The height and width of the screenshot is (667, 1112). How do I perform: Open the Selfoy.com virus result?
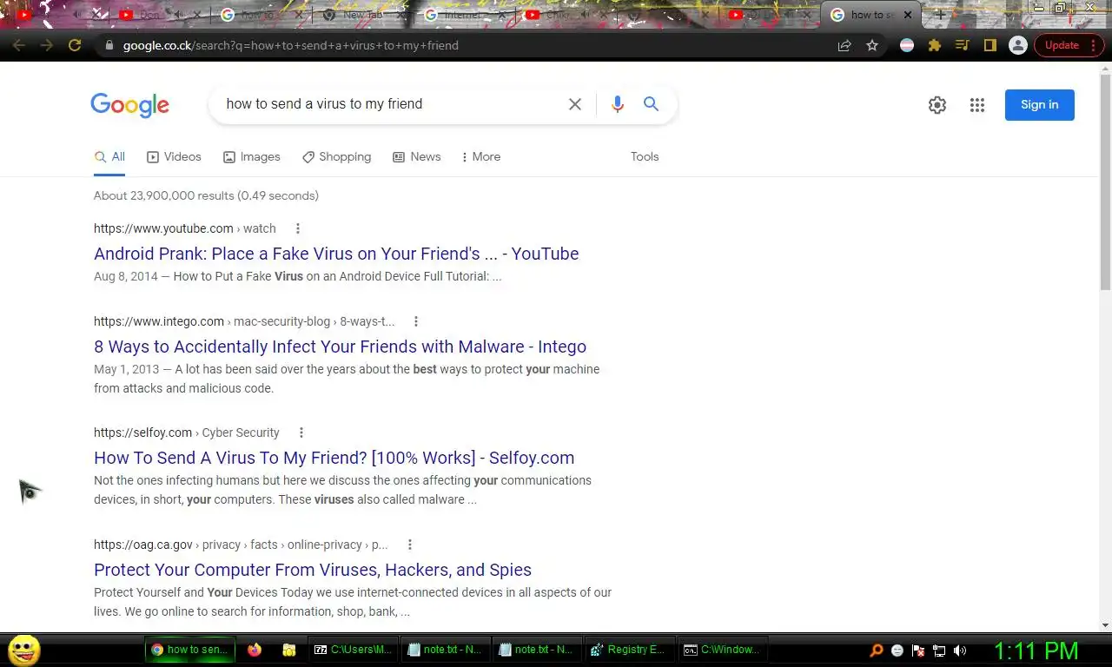click(334, 458)
